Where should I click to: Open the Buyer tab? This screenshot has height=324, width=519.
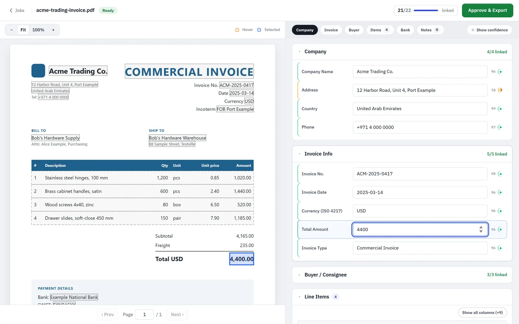point(354,30)
